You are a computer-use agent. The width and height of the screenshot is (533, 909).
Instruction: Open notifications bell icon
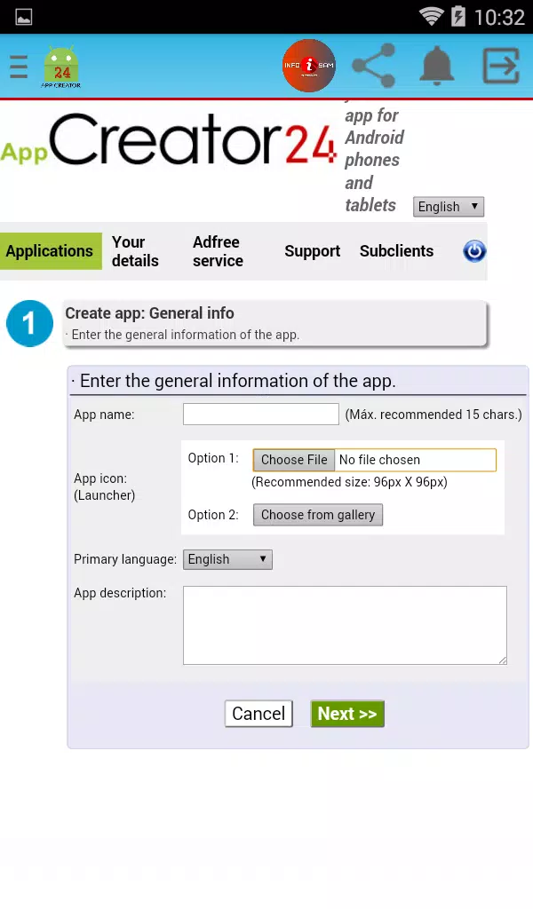coord(436,66)
